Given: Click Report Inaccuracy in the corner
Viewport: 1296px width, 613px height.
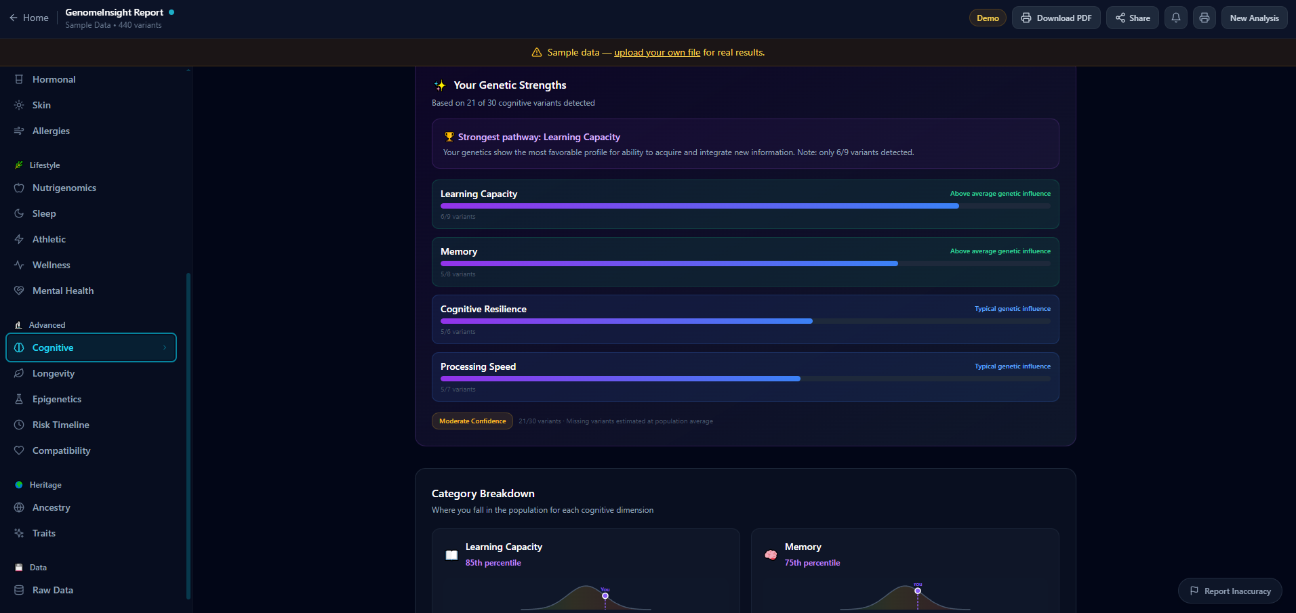Looking at the screenshot, I should (1229, 591).
